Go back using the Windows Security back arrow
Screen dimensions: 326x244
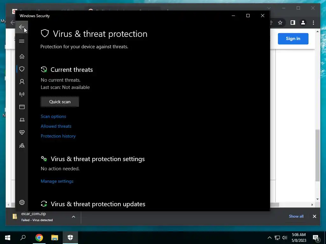tap(22, 27)
